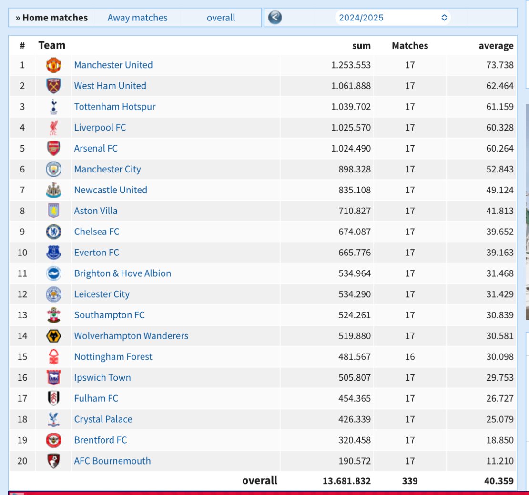
Task: Click the Ipswich Town crest icon
Action: [54, 378]
